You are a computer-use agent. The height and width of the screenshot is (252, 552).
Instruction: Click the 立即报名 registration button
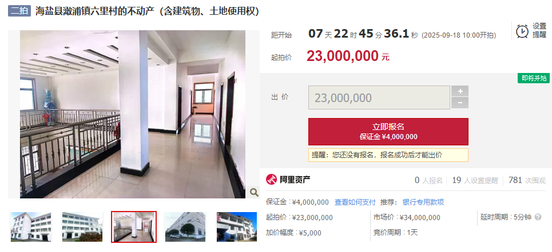tap(388, 132)
